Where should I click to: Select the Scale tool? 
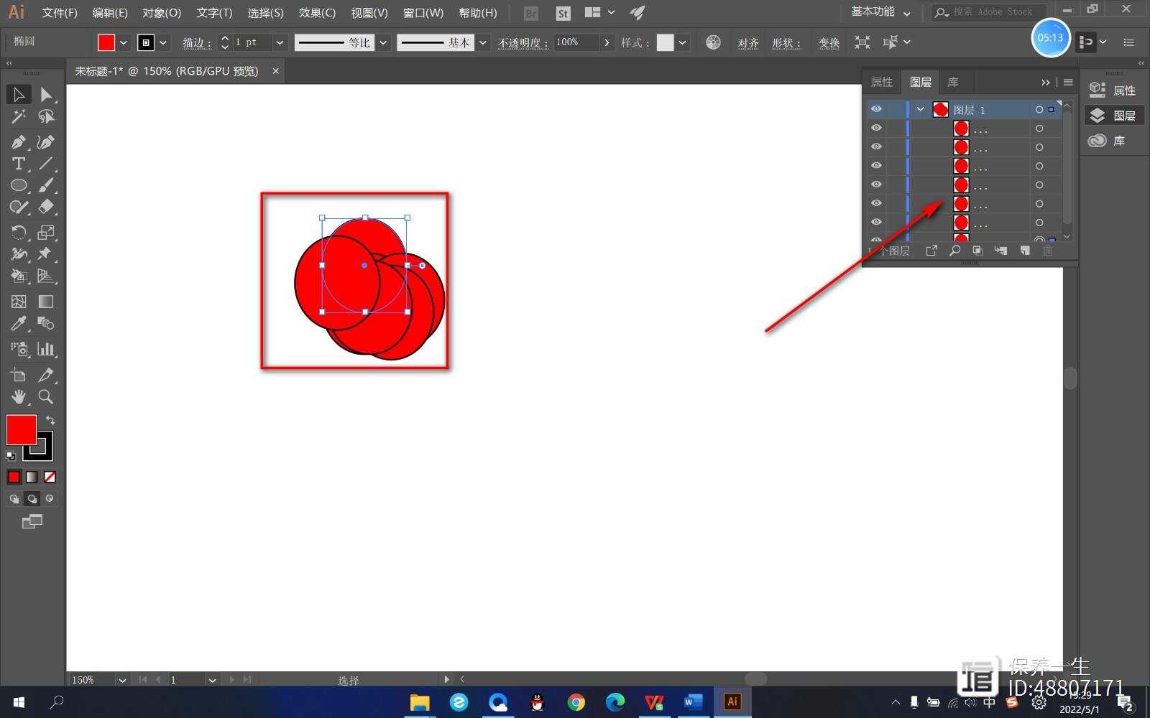(x=46, y=233)
